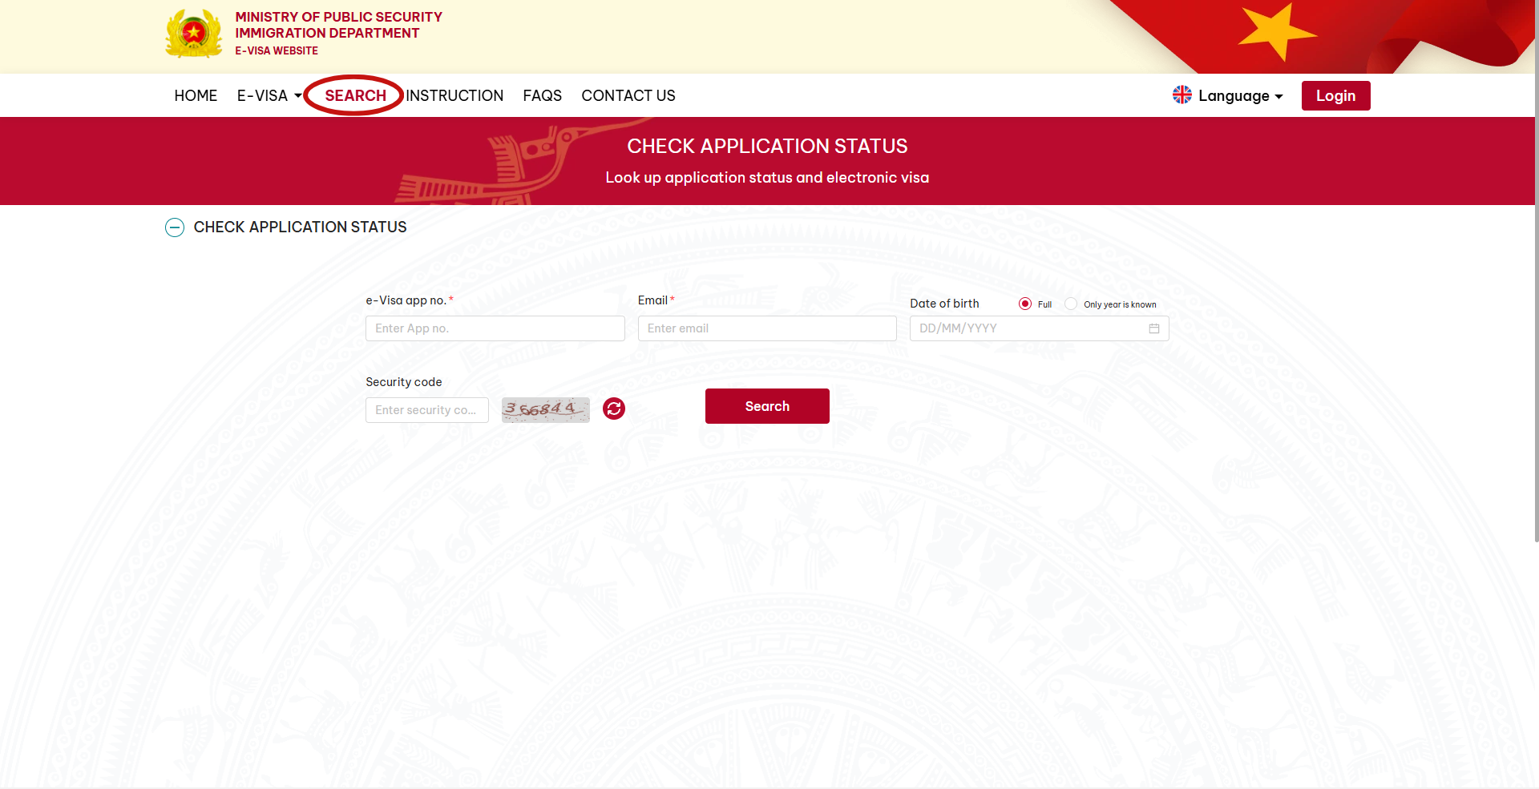View the FAQS page
The image size is (1539, 789).
[543, 96]
